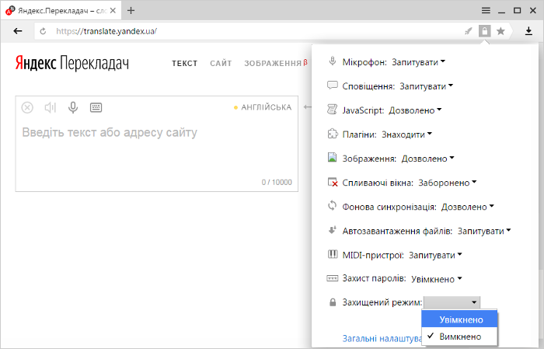Open the Спливаючі вікна Заборонено dropdown
This screenshot has height=349, width=544.
tap(448, 183)
